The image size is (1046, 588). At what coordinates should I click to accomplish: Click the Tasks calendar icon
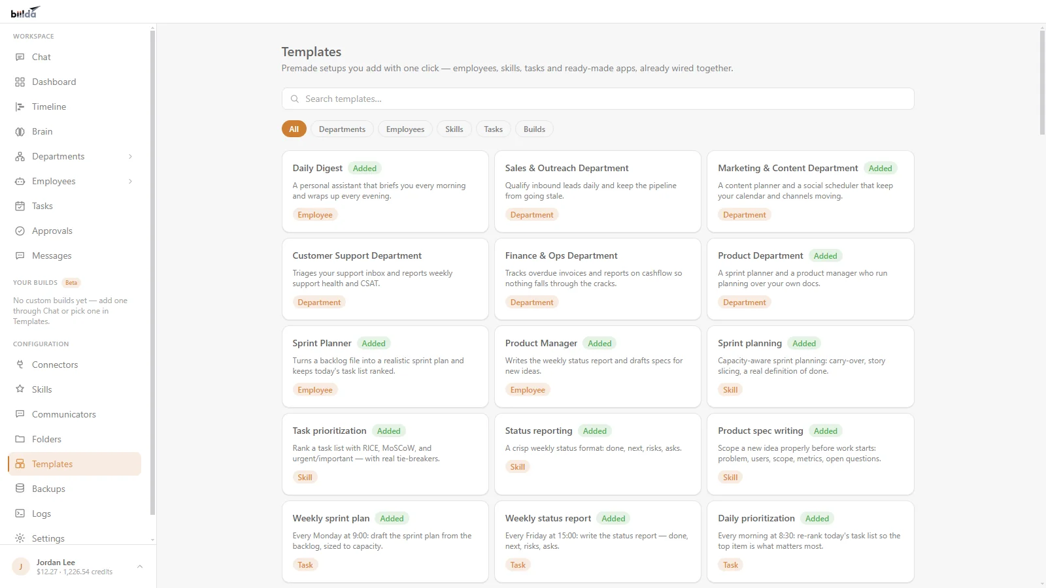[20, 206]
